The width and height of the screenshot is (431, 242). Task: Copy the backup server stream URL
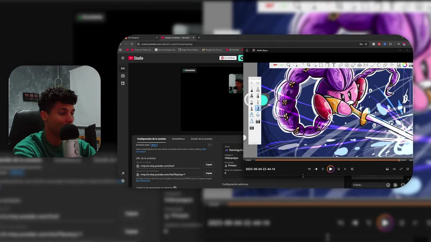(x=209, y=173)
